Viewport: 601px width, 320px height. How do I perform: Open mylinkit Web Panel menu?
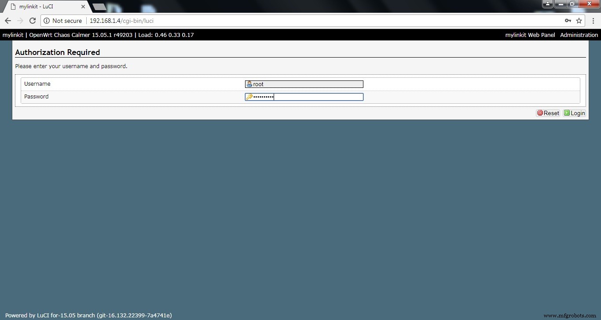pyautogui.click(x=530, y=35)
